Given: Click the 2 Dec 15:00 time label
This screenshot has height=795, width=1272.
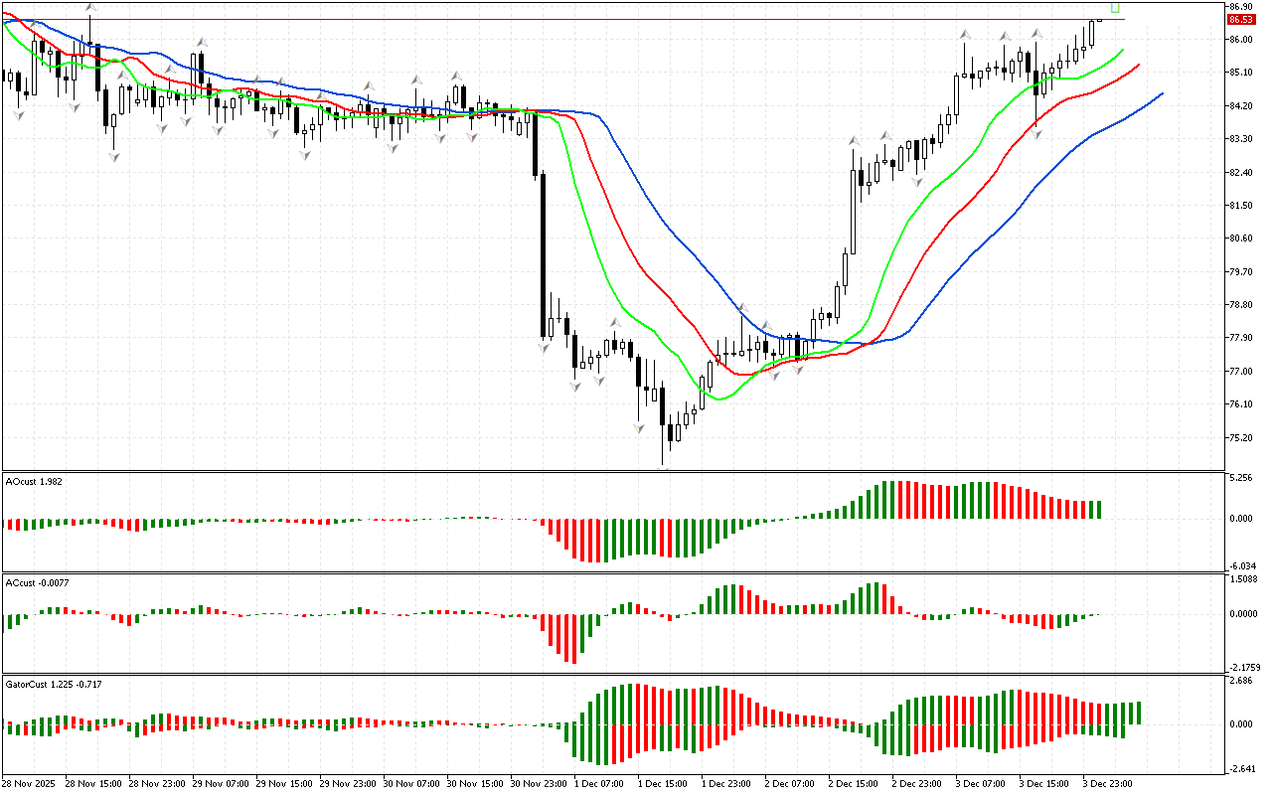Looking at the screenshot, I should coord(853,783).
